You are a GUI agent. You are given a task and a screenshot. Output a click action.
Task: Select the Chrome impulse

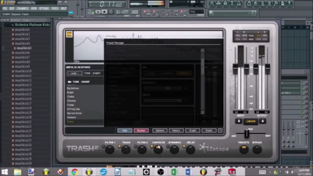(71, 101)
